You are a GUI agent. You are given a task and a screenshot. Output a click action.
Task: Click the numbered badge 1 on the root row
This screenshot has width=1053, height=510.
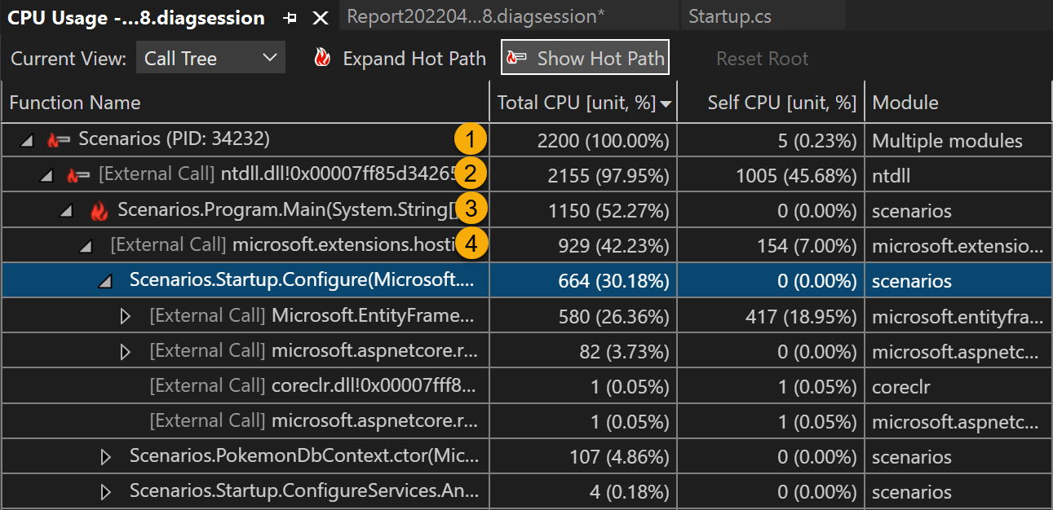point(473,139)
